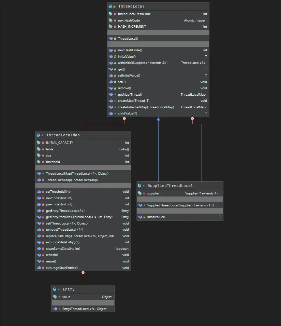Select the nextHashCode() method row

[158, 50]
